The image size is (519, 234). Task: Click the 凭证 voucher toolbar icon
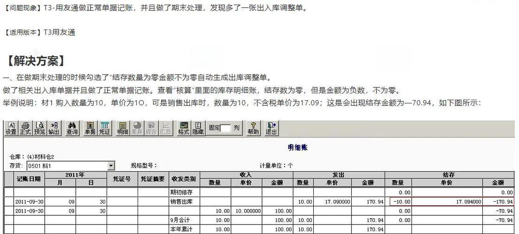coord(104,128)
